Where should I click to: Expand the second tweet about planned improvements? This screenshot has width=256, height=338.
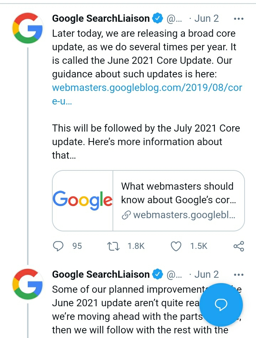[x=125, y=309]
